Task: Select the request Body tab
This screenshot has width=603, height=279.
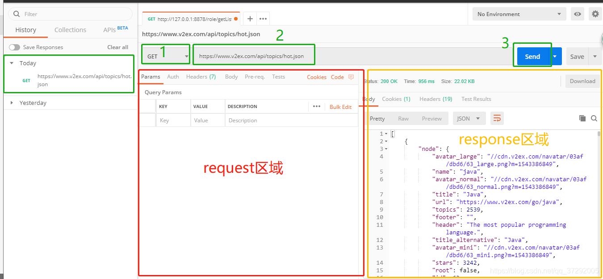Action: click(231, 77)
